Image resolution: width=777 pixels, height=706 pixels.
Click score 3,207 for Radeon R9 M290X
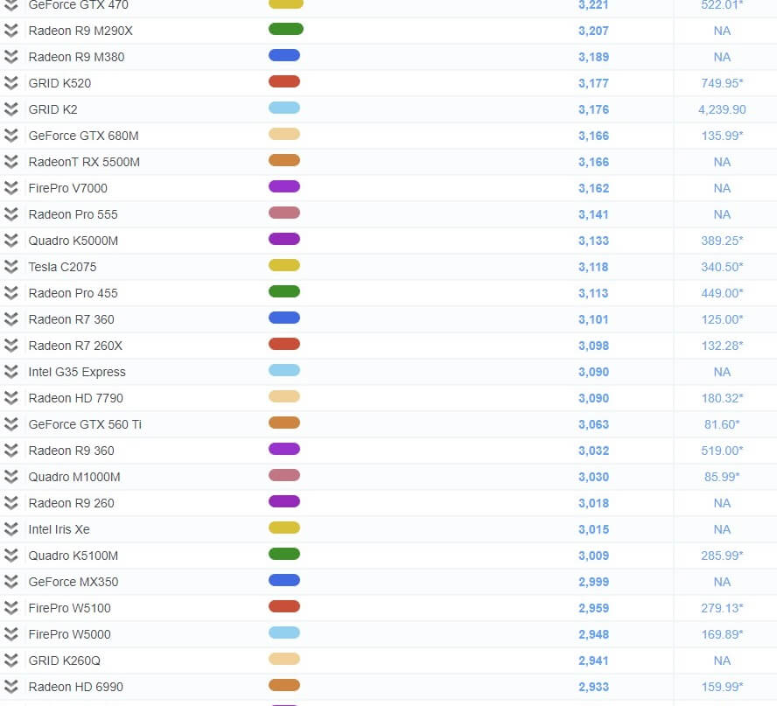tap(593, 31)
